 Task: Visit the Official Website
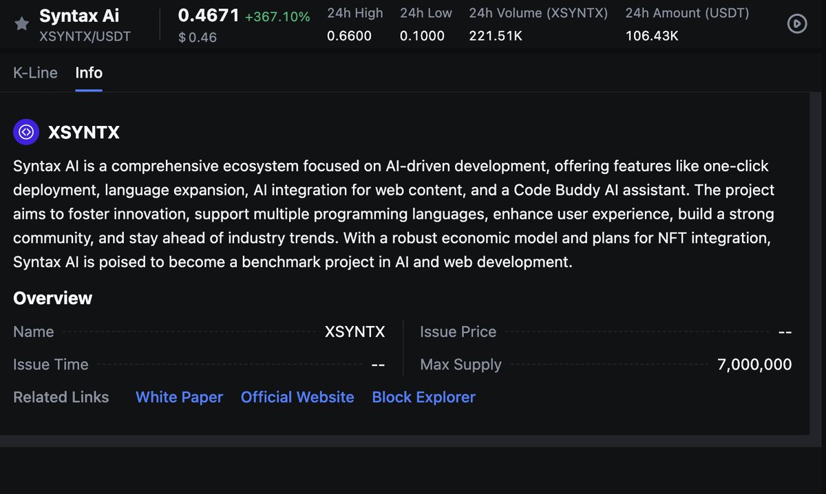tap(297, 397)
